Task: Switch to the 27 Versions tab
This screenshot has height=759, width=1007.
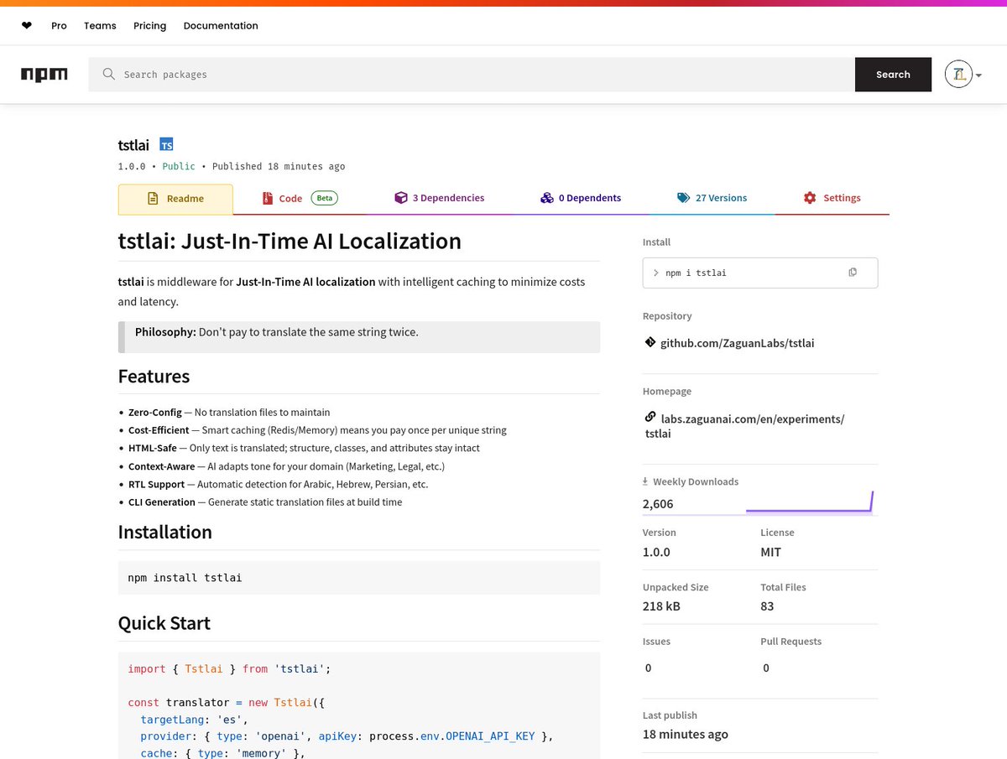Action: pyautogui.click(x=712, y=199)
